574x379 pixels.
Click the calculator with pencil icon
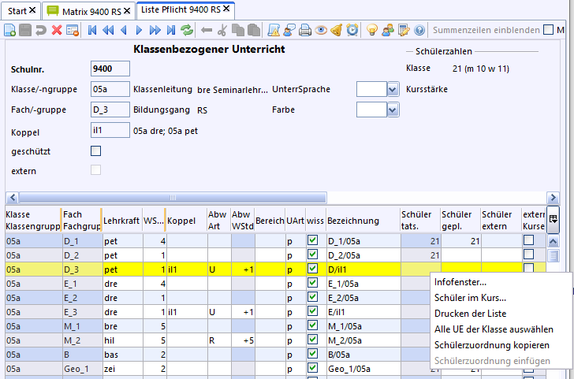(x=404, y=30)
